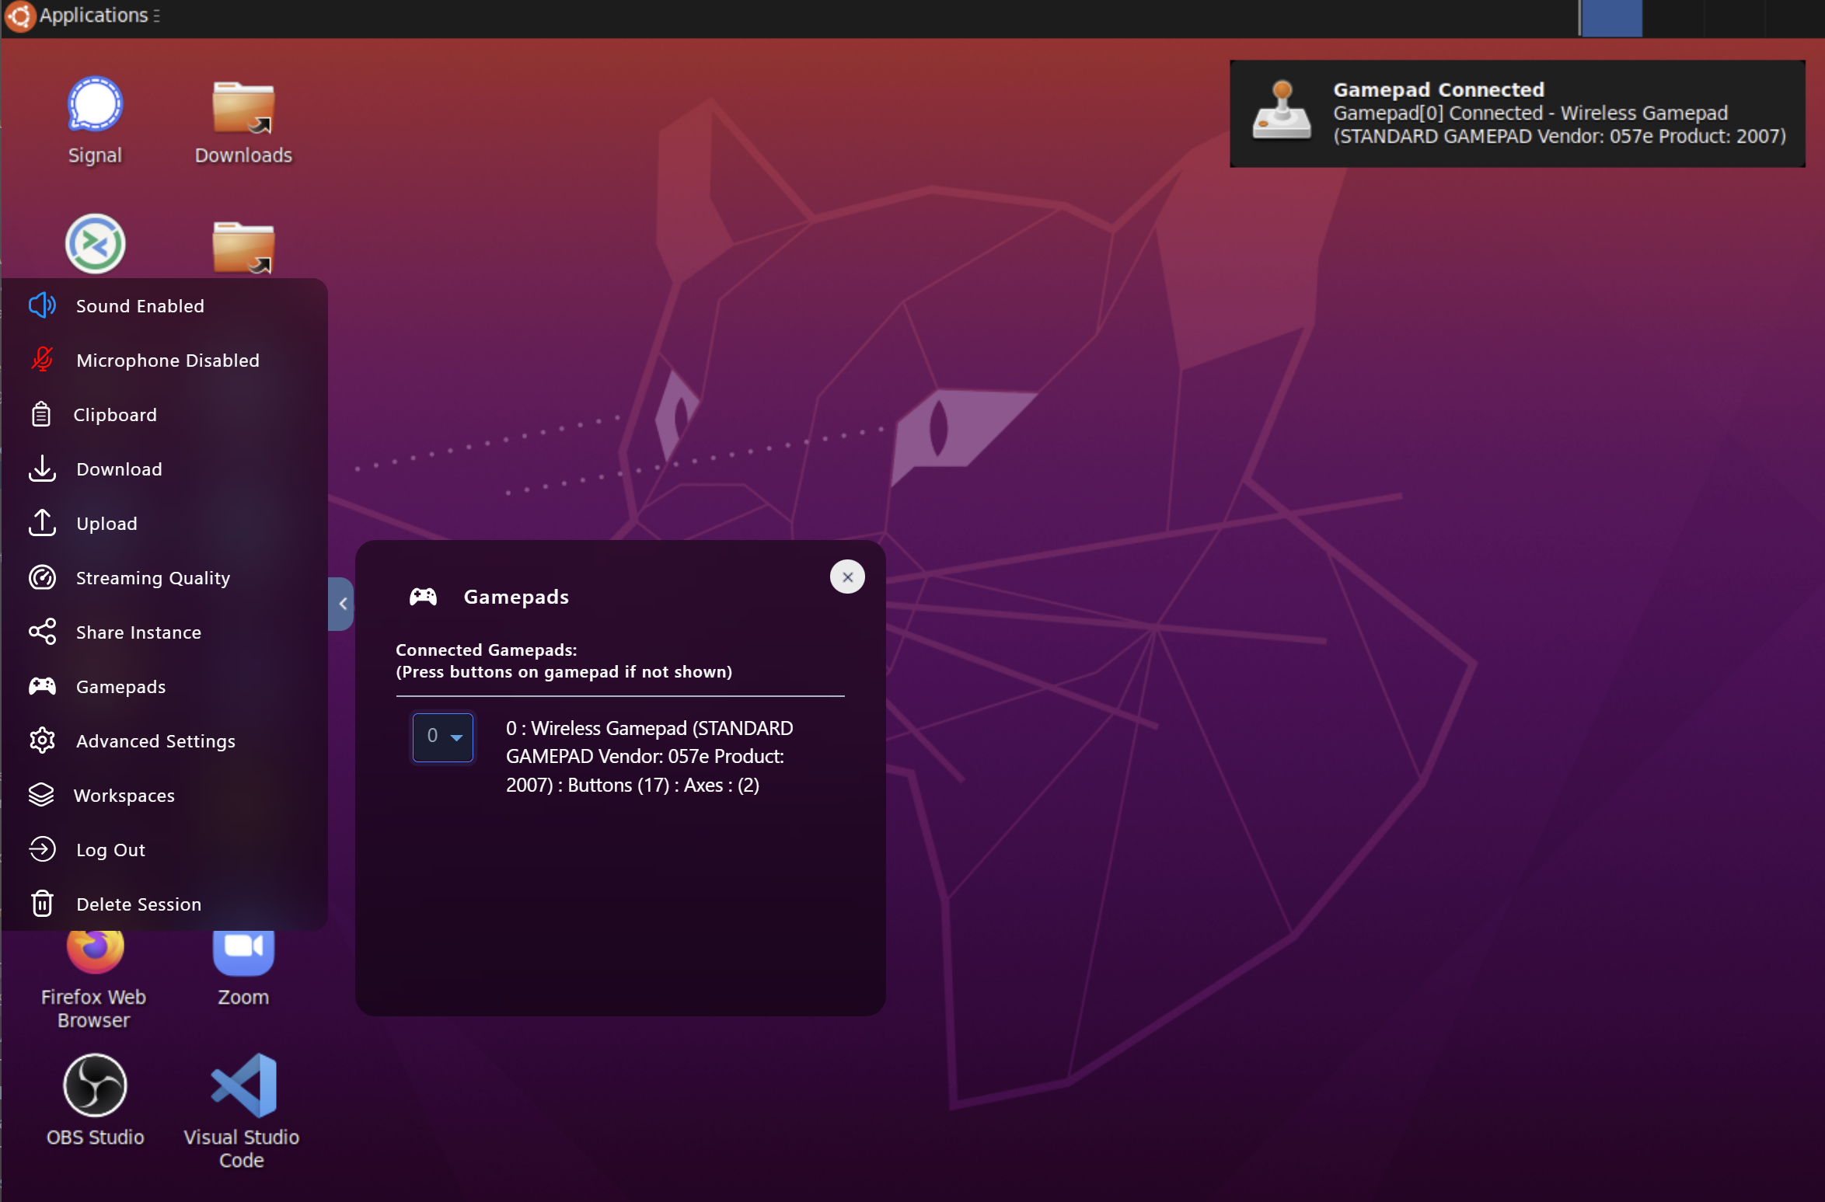The height and width of the screenshot is (1202, 1825).
Task: Open the Downloads folder on desktop
Action: point(243,109)
